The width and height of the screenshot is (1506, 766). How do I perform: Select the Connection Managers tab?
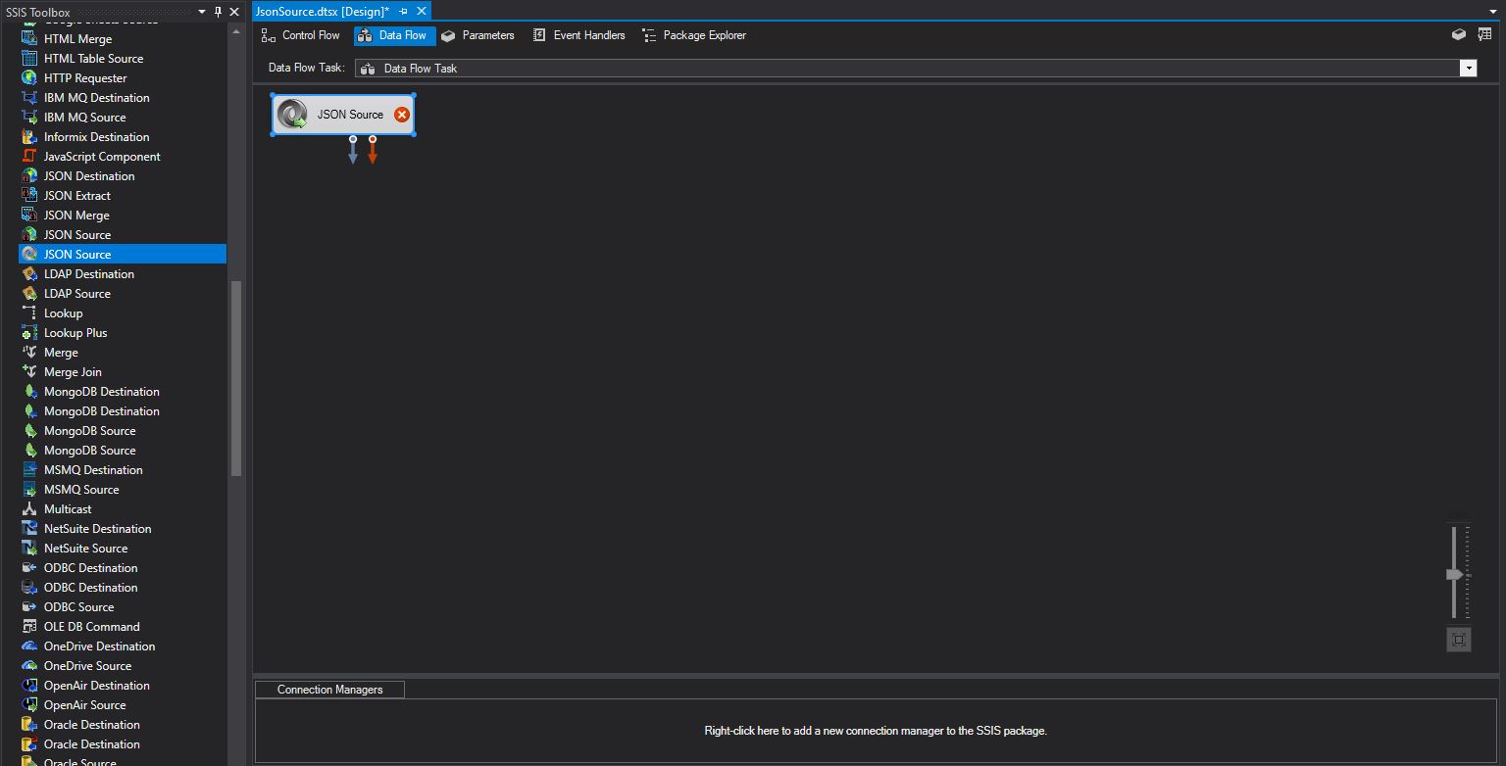pos(329,690)
